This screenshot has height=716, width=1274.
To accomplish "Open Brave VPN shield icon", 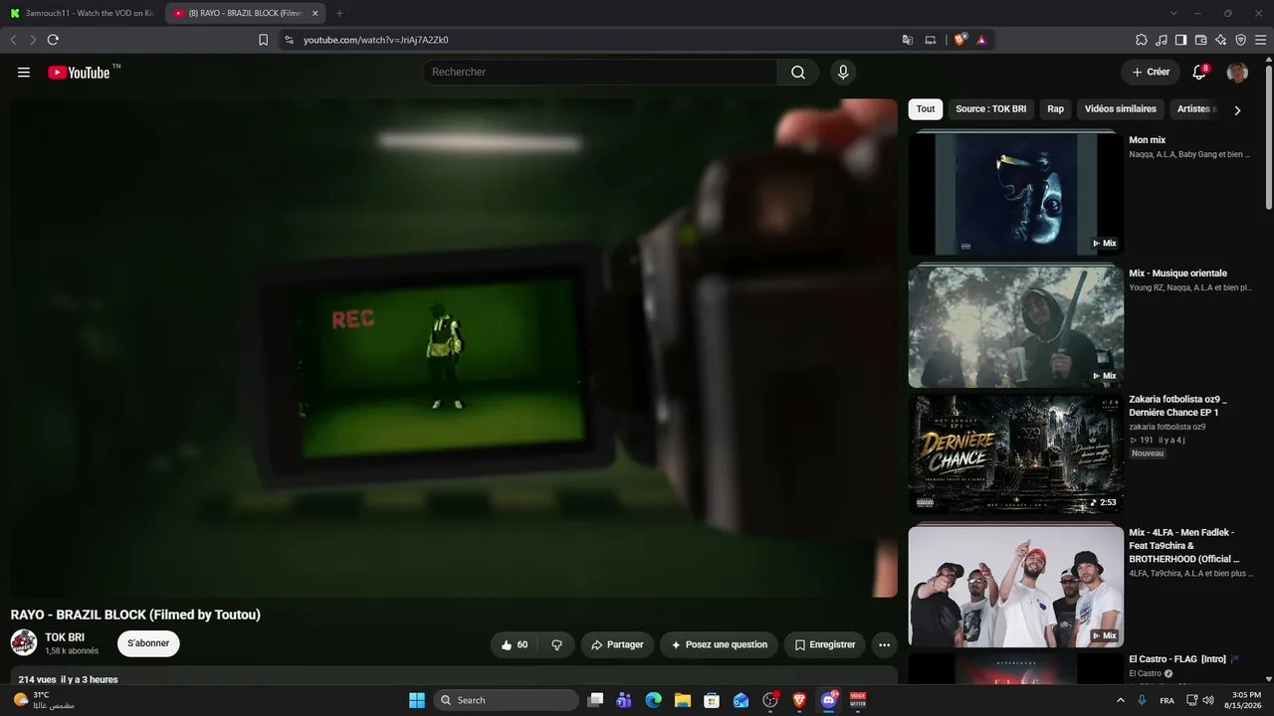I will point(1241,40).
